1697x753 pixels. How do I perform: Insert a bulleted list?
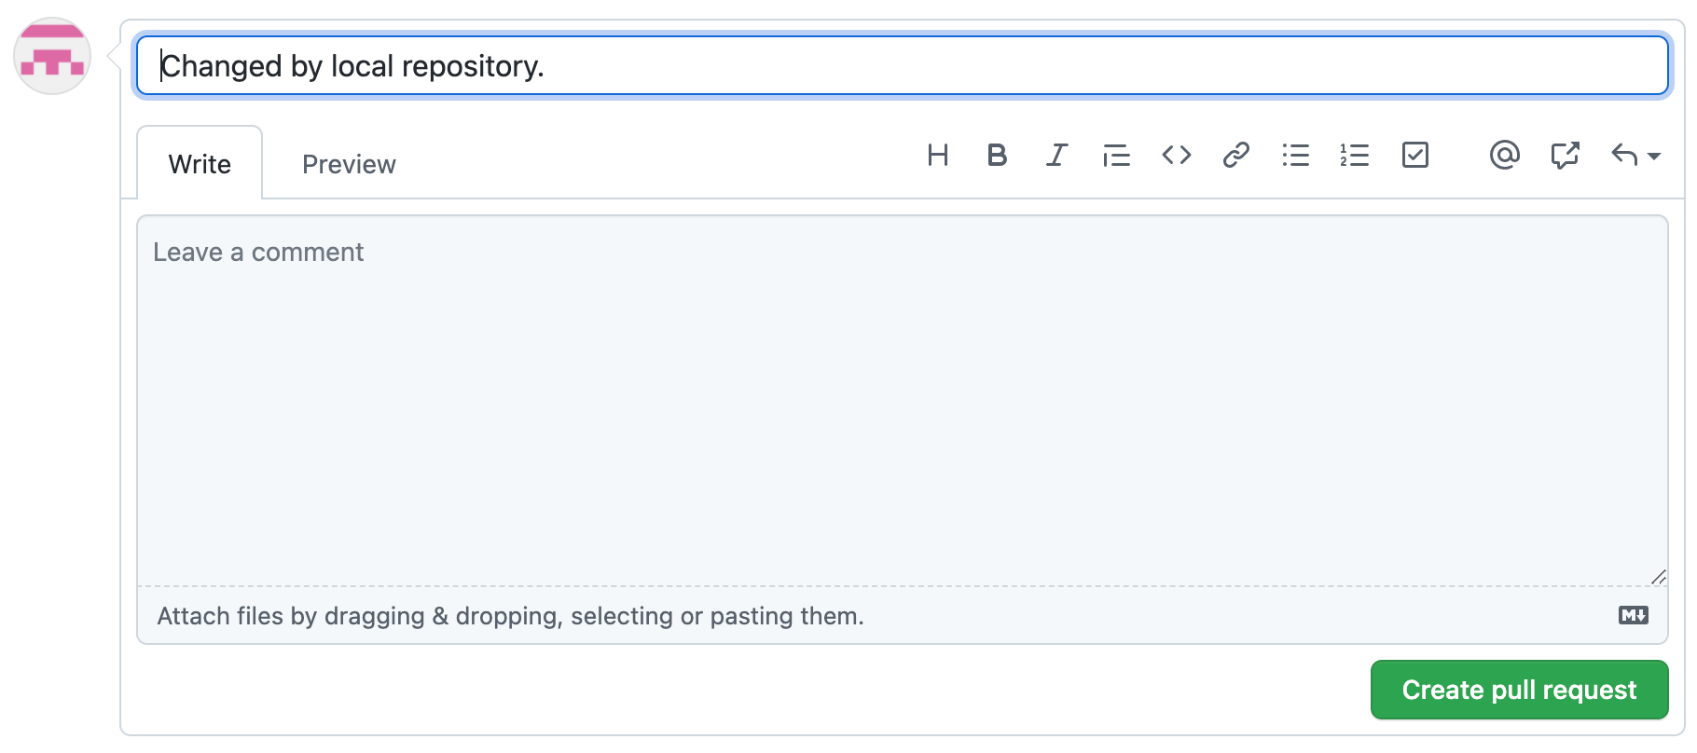point(1295,155)
